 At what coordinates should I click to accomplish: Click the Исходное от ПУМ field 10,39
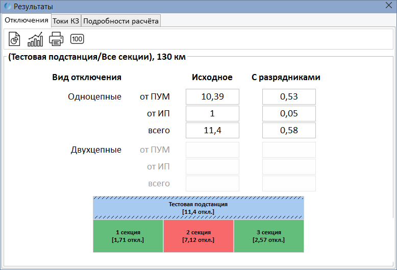212,96
